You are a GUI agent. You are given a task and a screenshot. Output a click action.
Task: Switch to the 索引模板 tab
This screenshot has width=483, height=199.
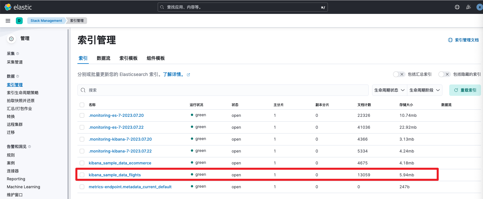pos(128,58)
